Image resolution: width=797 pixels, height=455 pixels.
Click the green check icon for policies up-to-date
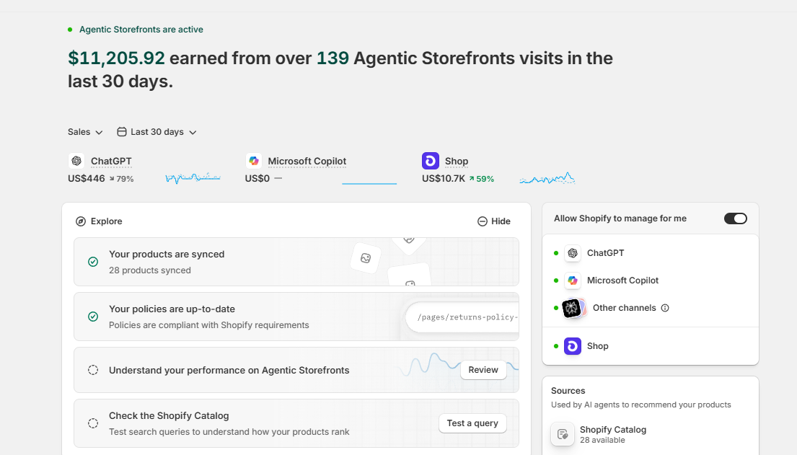[x=93, y=317]
